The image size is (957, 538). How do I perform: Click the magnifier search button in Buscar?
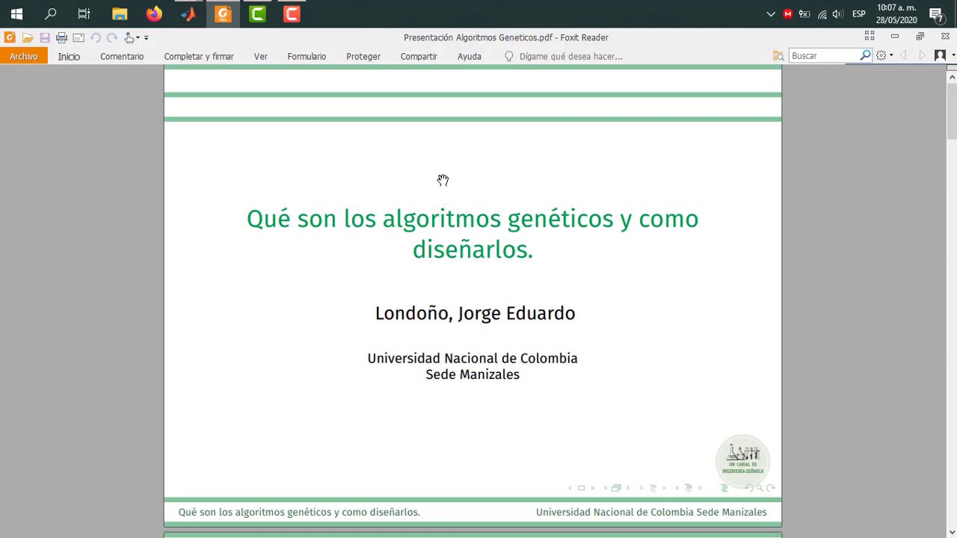coord(865,55)
